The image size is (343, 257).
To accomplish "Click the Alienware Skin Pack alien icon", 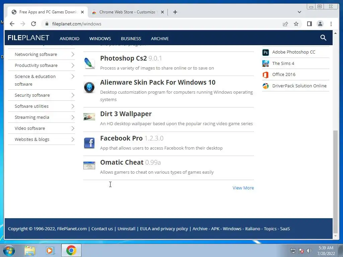I will click(x=89, y=87).
